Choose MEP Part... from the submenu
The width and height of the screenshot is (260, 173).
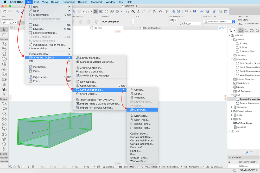(x=142, y=110)
